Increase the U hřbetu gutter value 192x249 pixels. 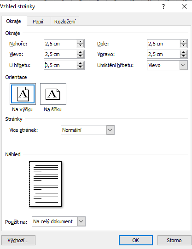[x=80, y=63]
